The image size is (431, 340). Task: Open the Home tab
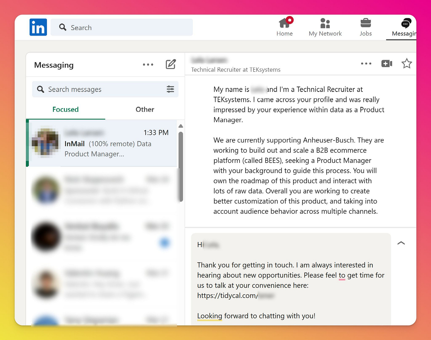(x=285, y=27)
